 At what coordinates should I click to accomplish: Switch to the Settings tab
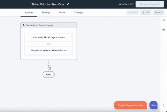(46, 13)
